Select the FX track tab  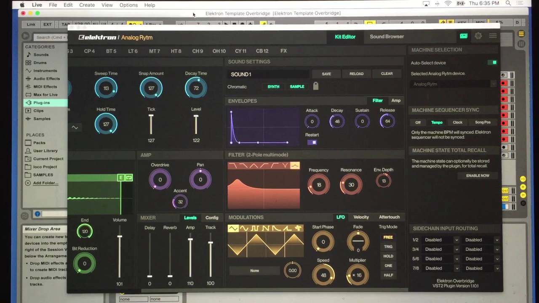[x=283, y=51]
